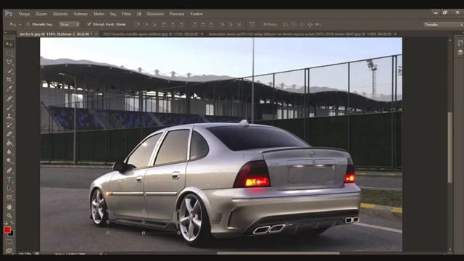Image resolution: width=464 pixels, height=261 pixels.
Task: Toggle Quick Mask mode icon
Action: (x=9, y=241)
